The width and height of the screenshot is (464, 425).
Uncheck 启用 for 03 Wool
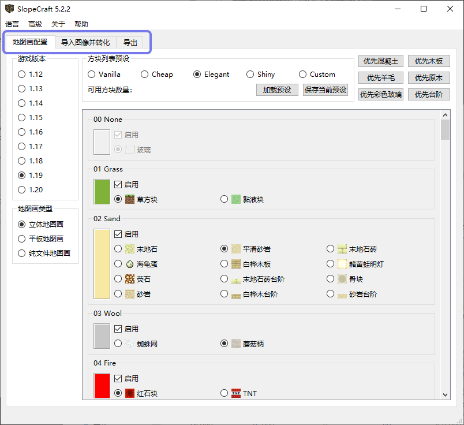118,329
